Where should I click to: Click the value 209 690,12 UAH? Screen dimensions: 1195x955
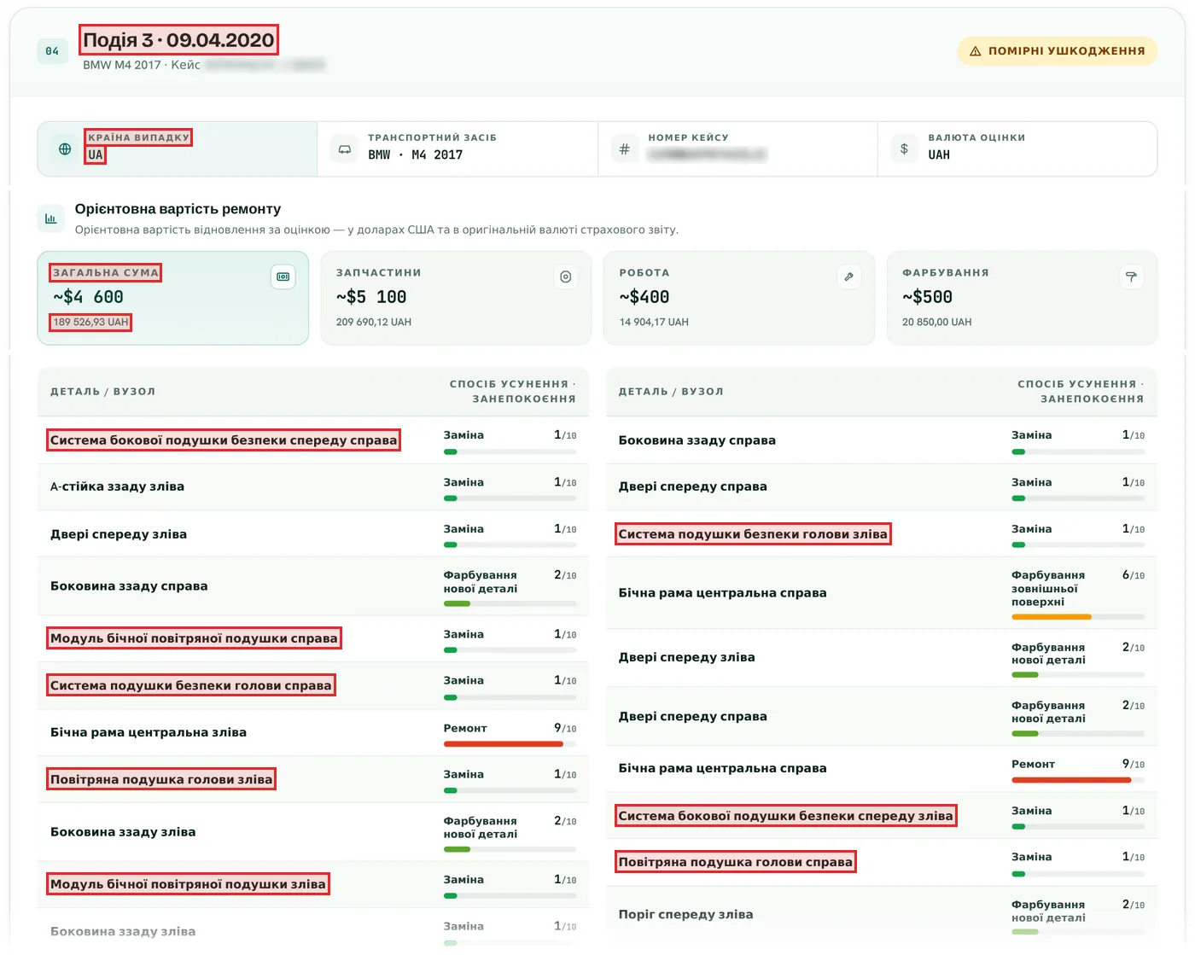(374, 323)
